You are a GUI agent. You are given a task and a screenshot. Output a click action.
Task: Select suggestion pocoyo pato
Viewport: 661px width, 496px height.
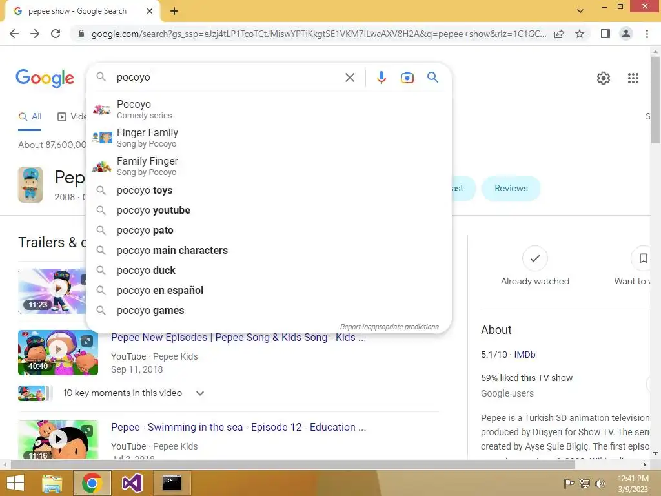coord(269,231)
